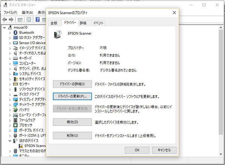Select the マウスとそのほかの device icon
Screen dimensions: 225x165
[15, 151]
